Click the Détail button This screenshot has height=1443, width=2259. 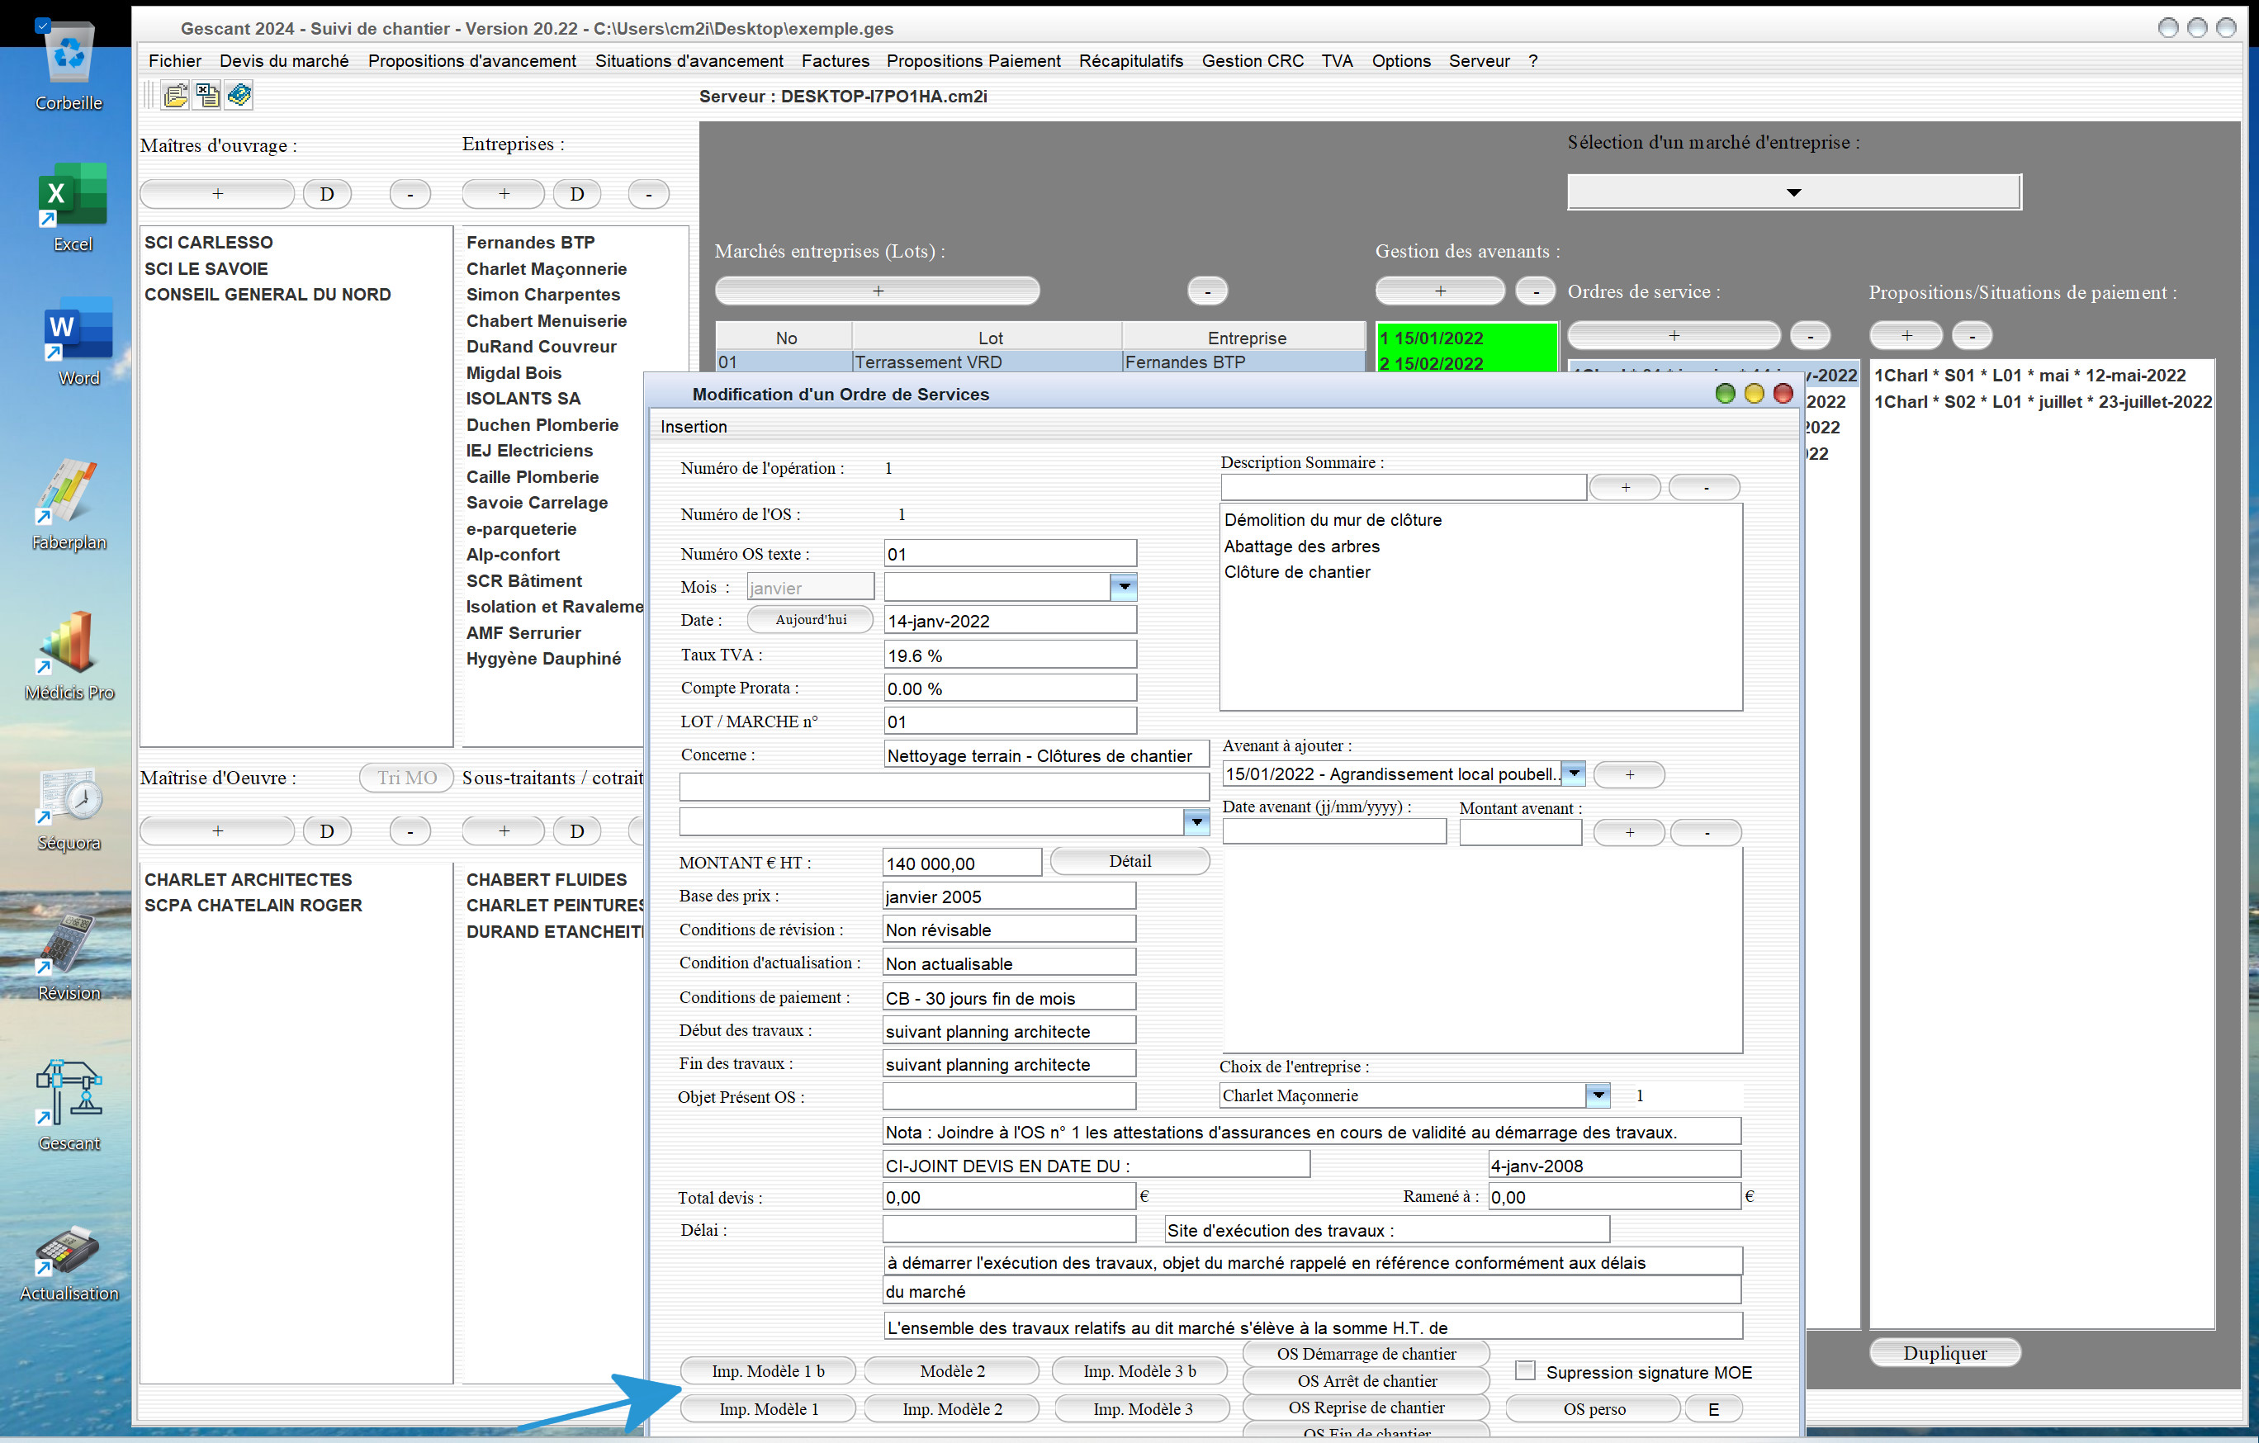tap(1129, 861)
